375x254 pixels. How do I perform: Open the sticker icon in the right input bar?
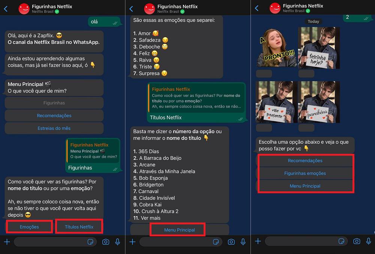coord(341,241)
